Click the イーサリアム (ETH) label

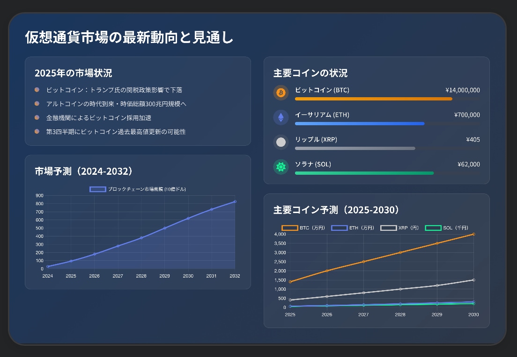point(322,114)
